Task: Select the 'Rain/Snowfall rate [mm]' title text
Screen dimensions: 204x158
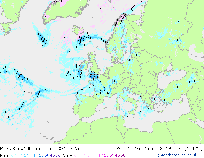Action: tap(28, 149)
